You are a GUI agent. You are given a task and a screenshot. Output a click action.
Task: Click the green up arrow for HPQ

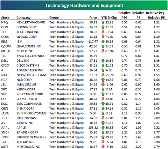coord(103,22)
